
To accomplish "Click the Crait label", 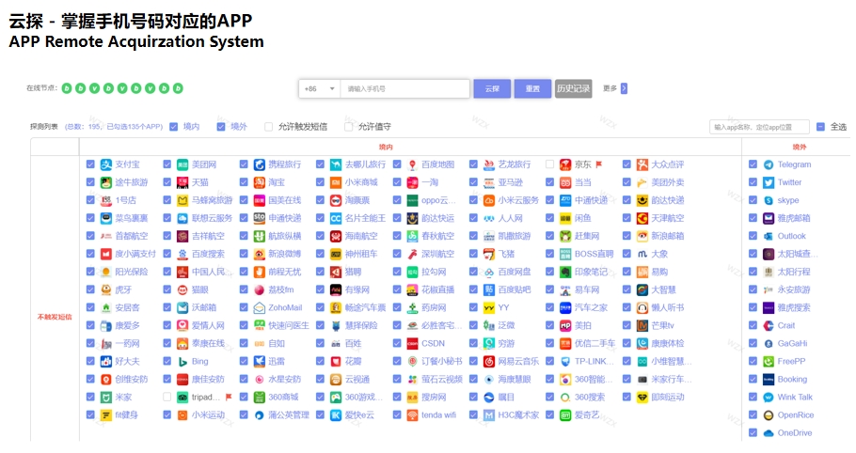I will tap(786, 325).
